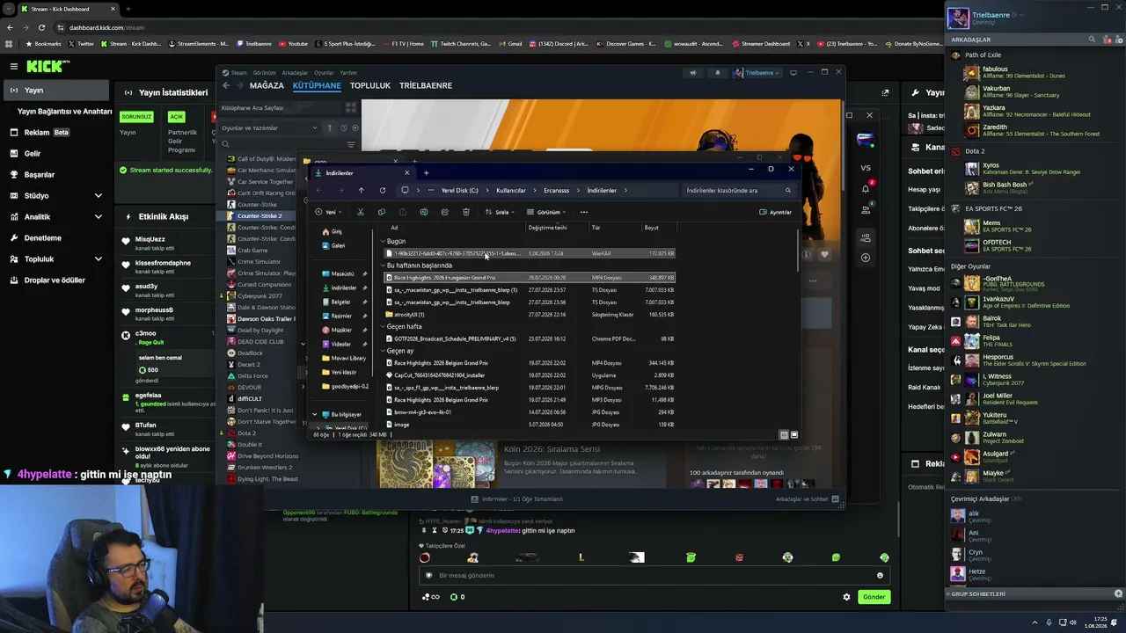Select the atrocityUI (1) compressed folder
This screenshot has width=1126, height=633.
pos(530,315)
